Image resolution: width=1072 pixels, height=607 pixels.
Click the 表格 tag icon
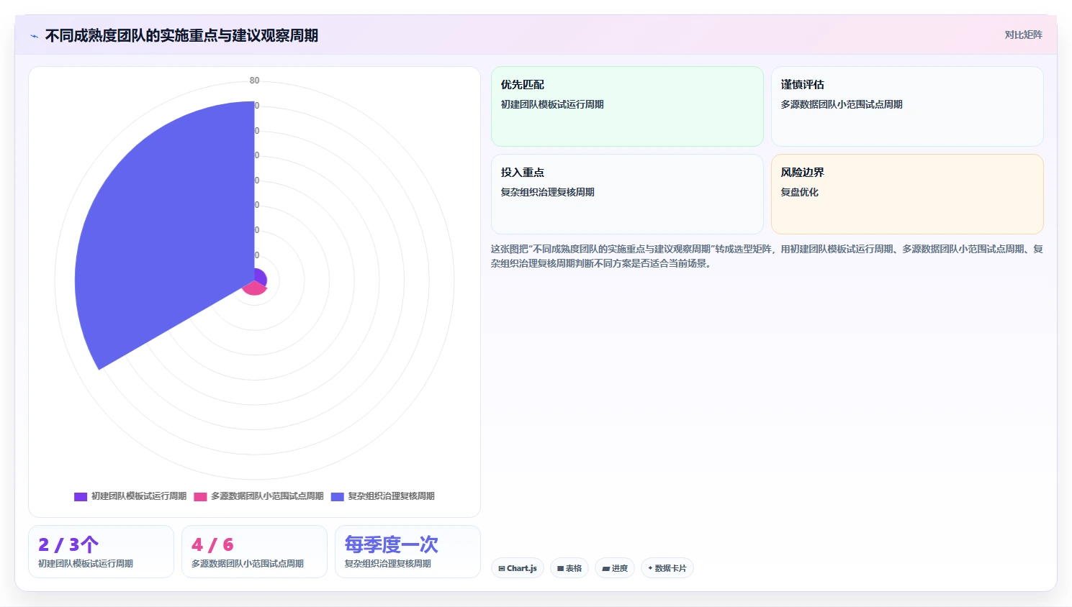561,568
